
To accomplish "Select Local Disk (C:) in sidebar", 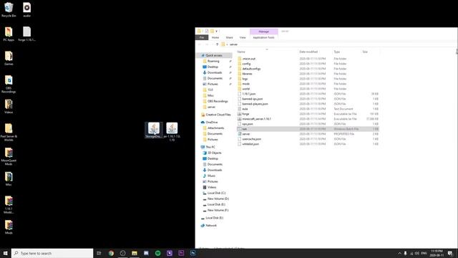I will [216, 193].
